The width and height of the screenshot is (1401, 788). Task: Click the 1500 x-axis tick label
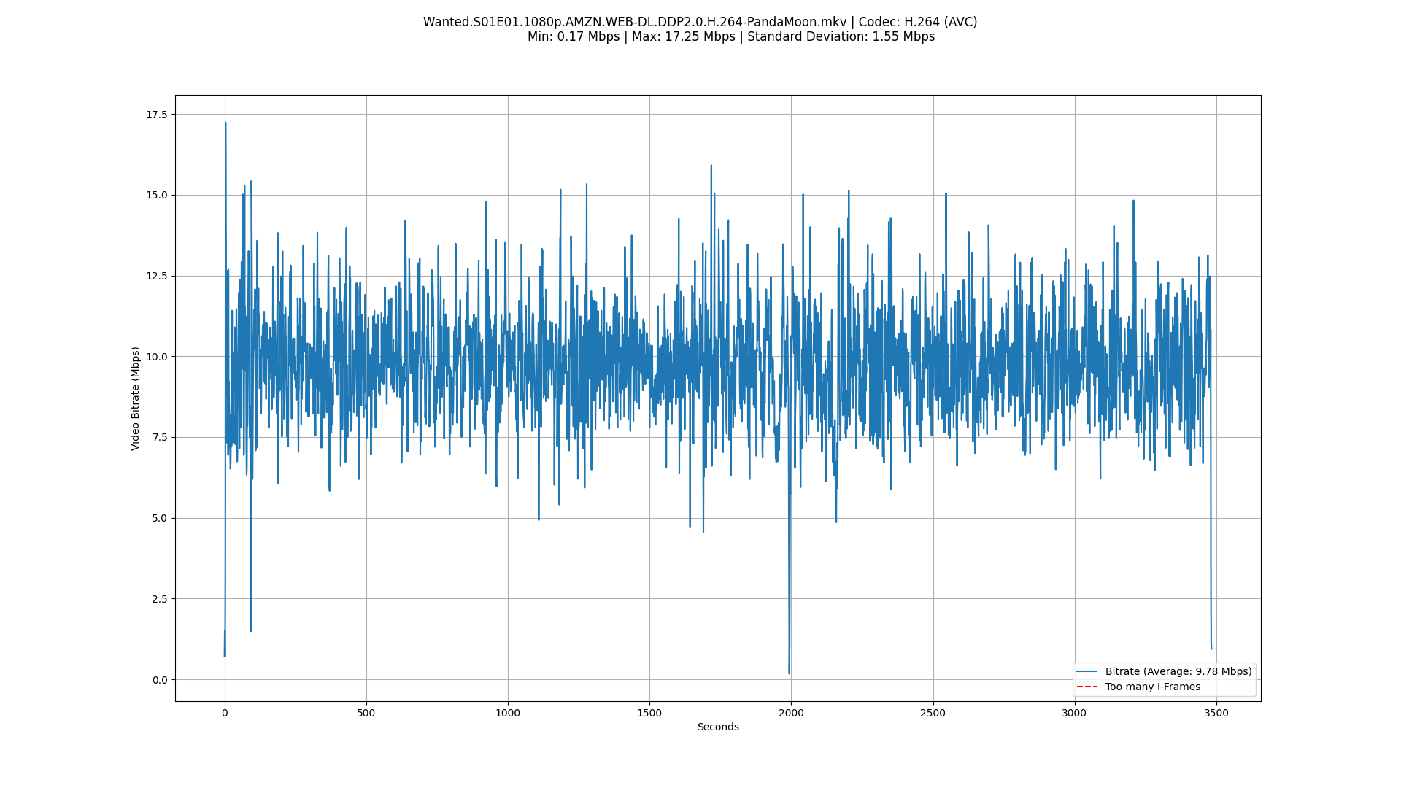point(649,713)
